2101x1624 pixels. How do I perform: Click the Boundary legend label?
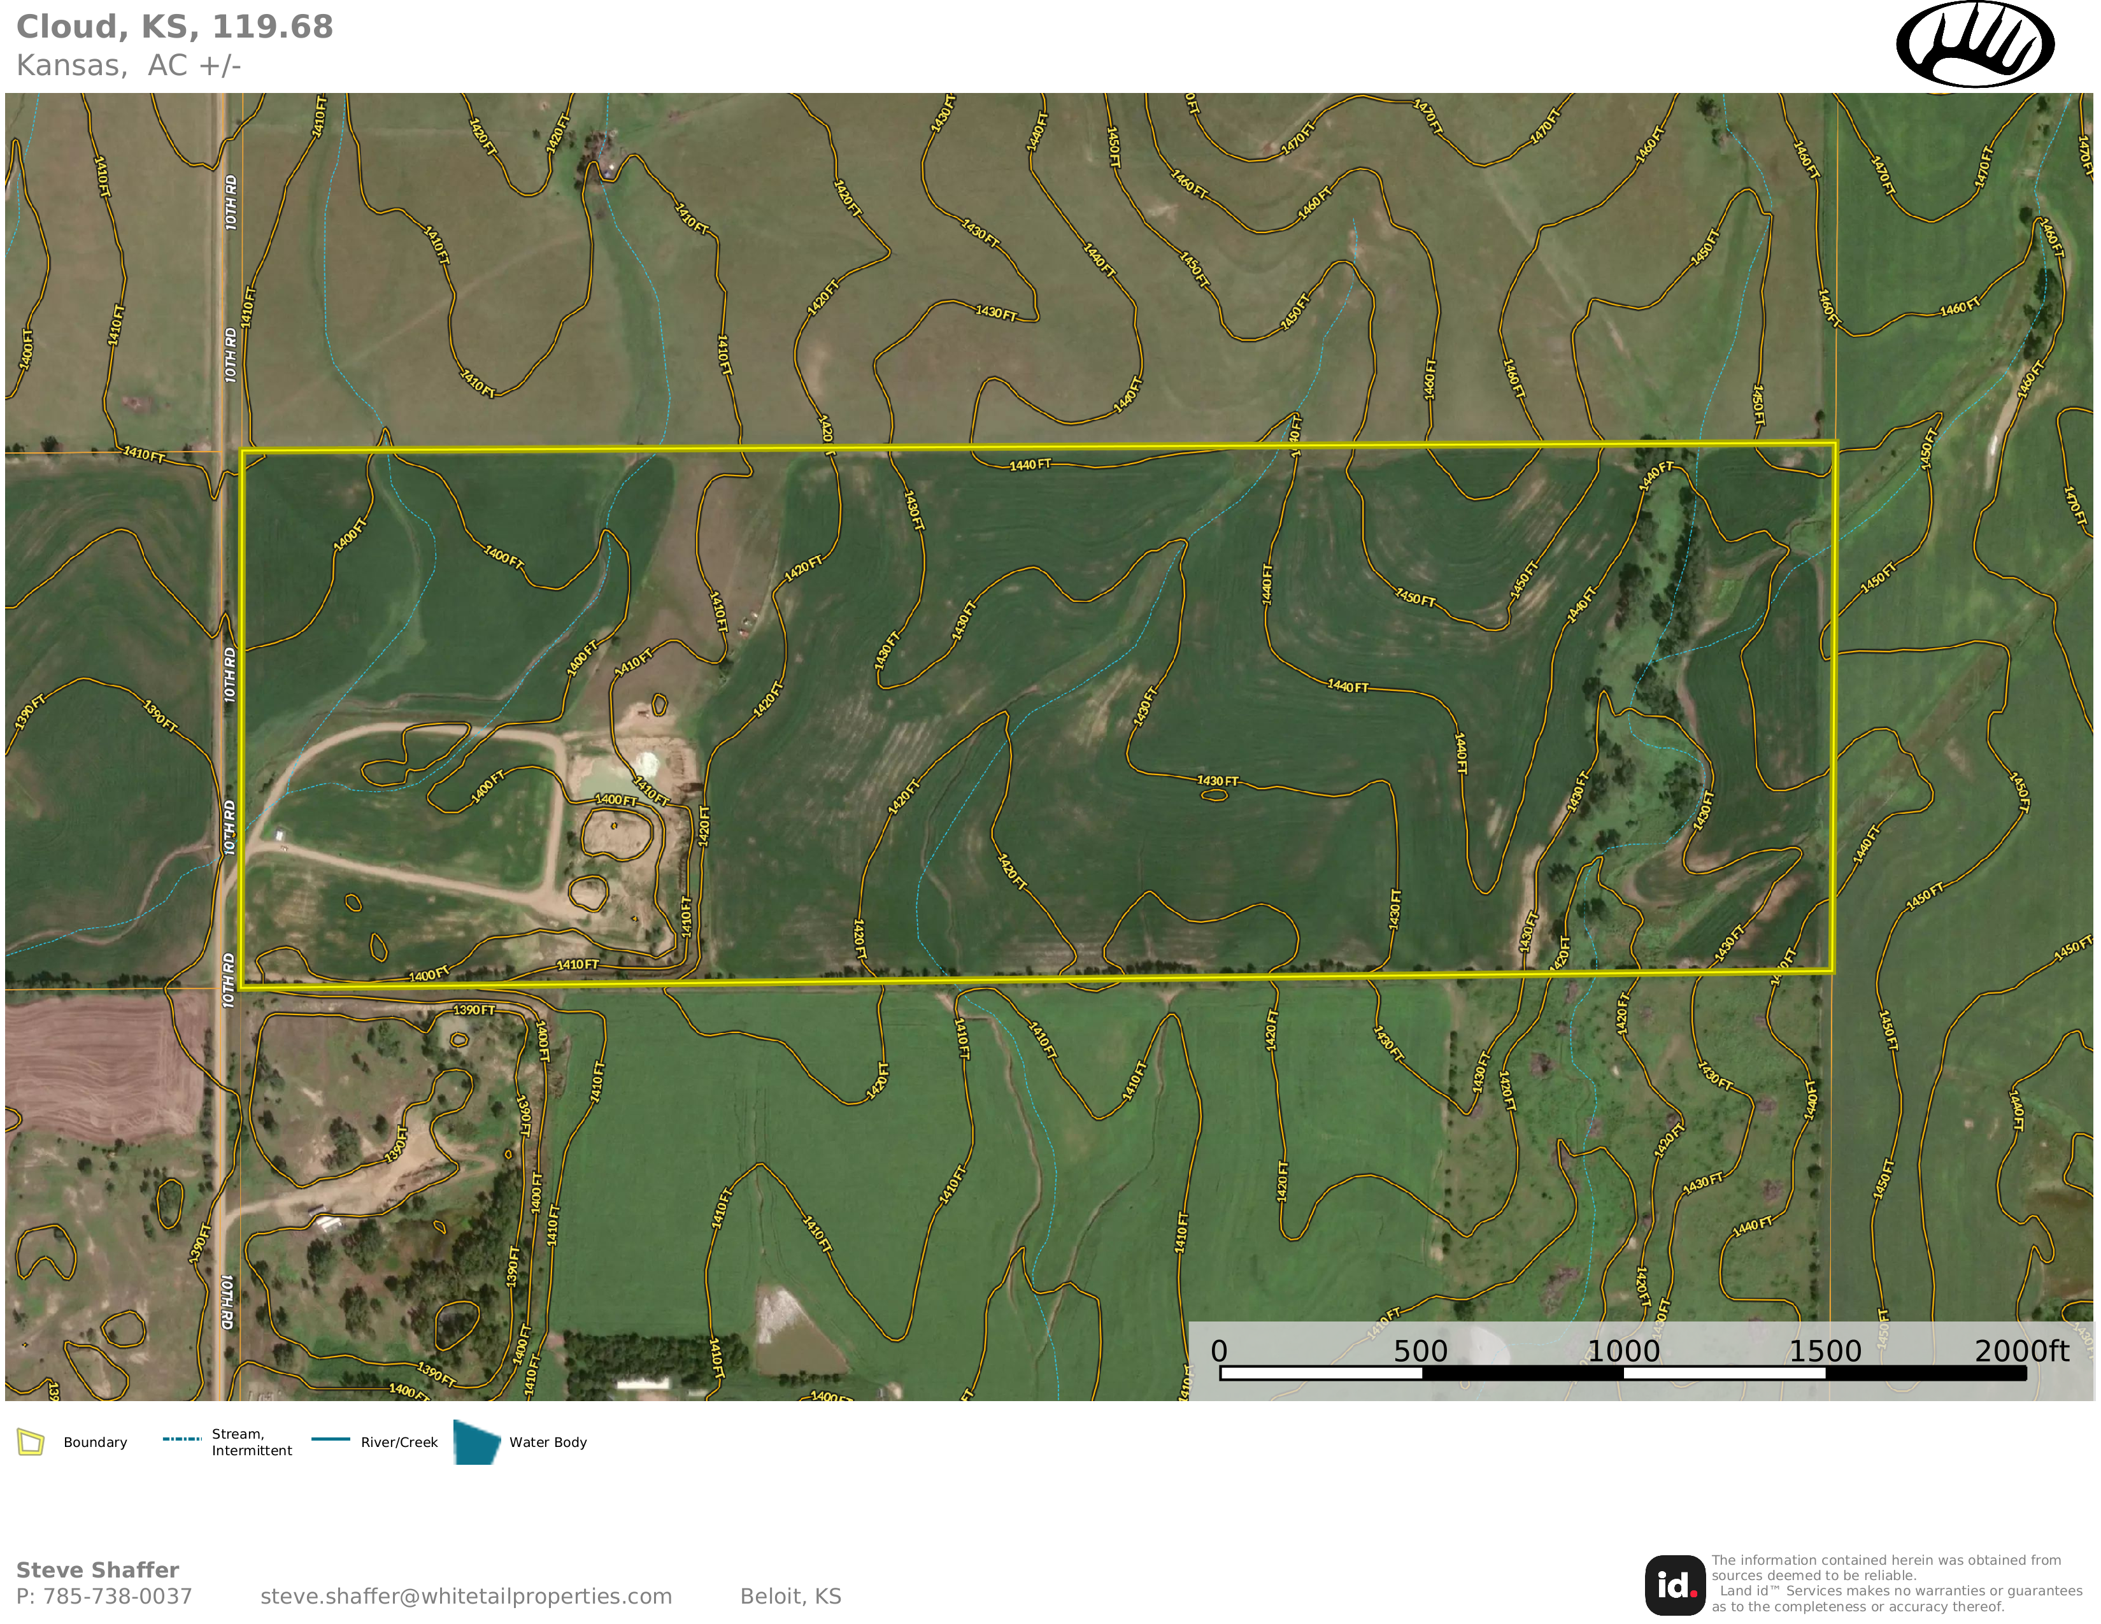click(96, 1442)
